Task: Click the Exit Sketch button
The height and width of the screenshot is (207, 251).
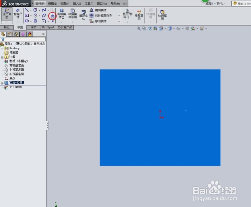Action: pos(6,13)
